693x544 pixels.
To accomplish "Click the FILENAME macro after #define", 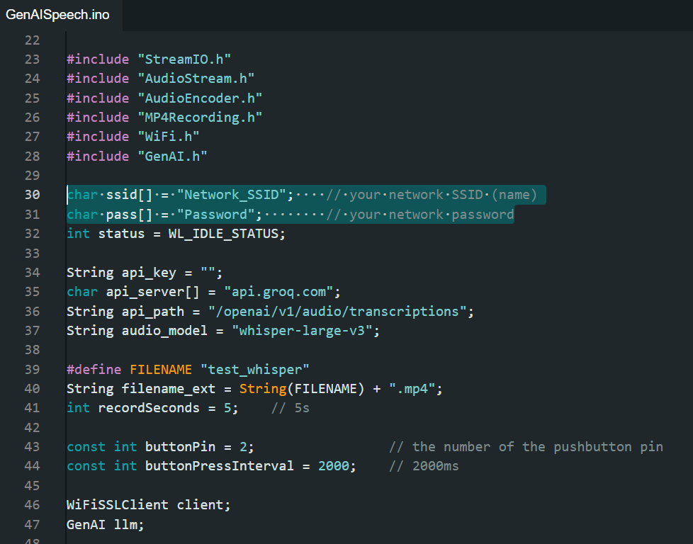I will coord(161,370).
